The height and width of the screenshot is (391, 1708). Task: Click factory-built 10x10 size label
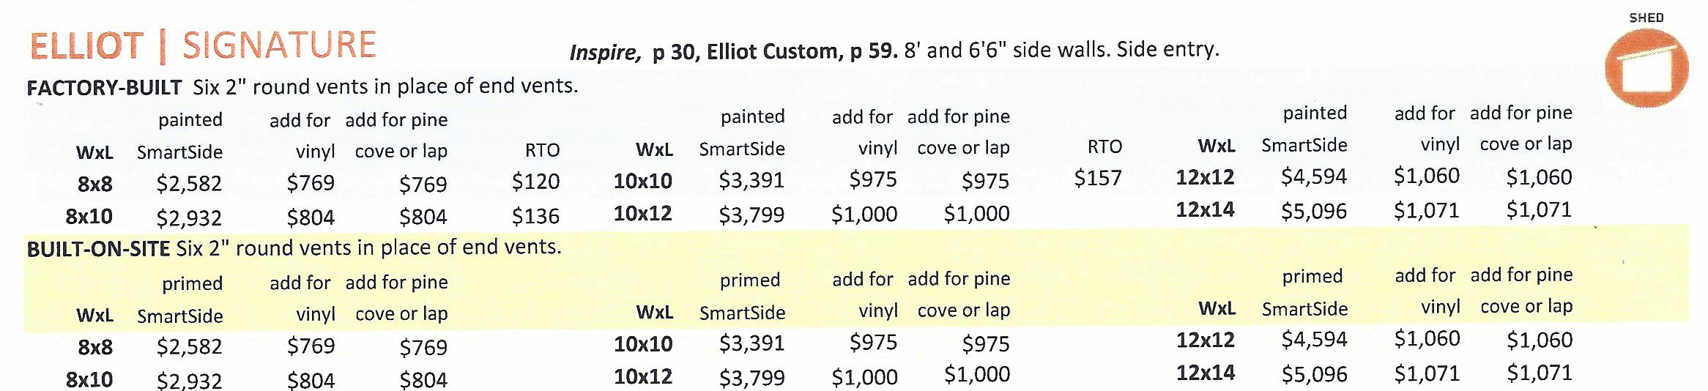click(642, 181)
